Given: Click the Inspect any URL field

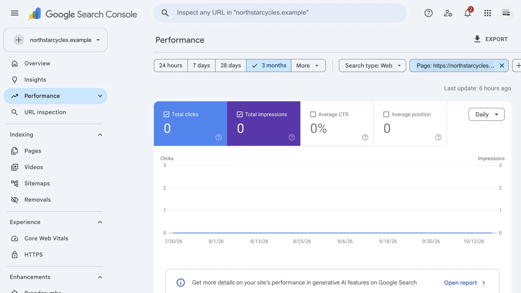Looking at the screenshot, I should 280,13.
